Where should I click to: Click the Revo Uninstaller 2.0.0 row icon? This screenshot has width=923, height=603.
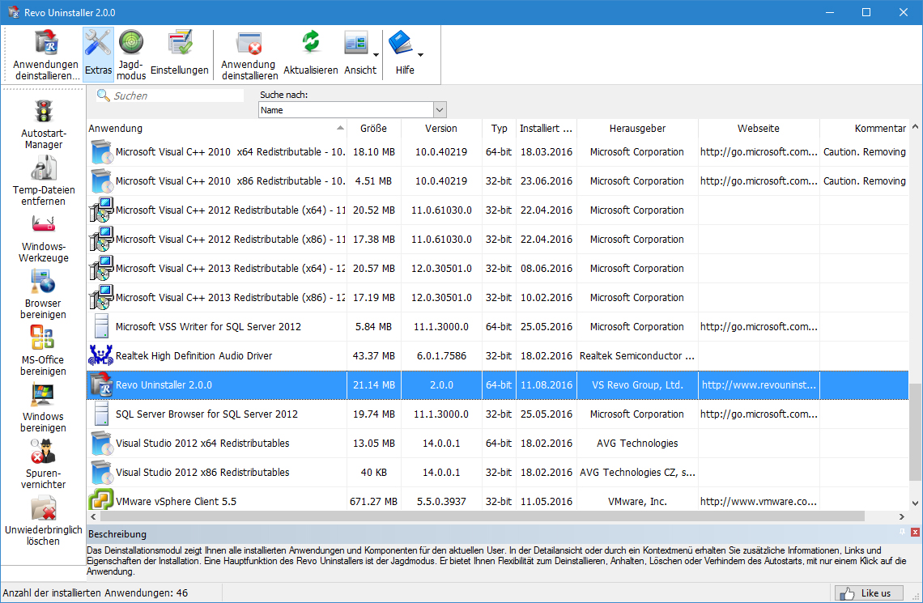[x=100, y=384]
